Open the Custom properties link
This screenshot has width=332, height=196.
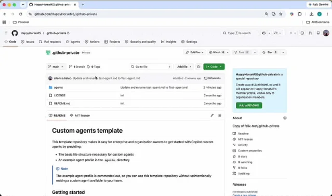(x=250, y=150)
